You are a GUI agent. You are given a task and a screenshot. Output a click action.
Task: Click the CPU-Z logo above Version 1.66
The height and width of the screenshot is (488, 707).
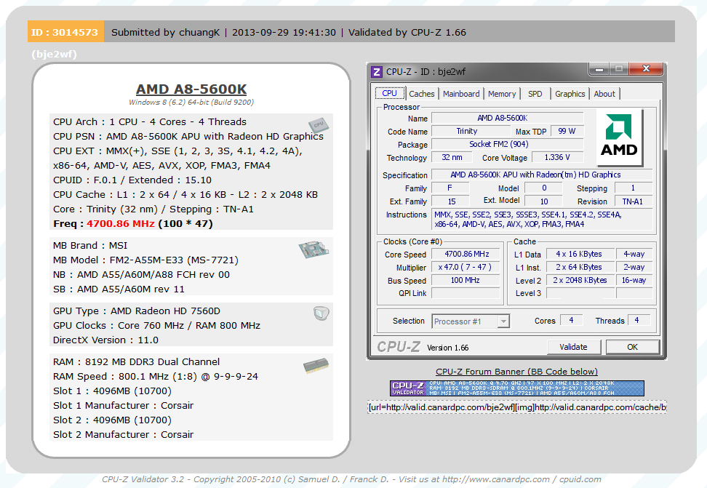point(399,347)
